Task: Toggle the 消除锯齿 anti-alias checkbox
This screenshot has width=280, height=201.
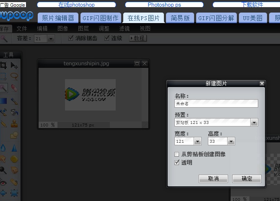Action: (71, 38)
